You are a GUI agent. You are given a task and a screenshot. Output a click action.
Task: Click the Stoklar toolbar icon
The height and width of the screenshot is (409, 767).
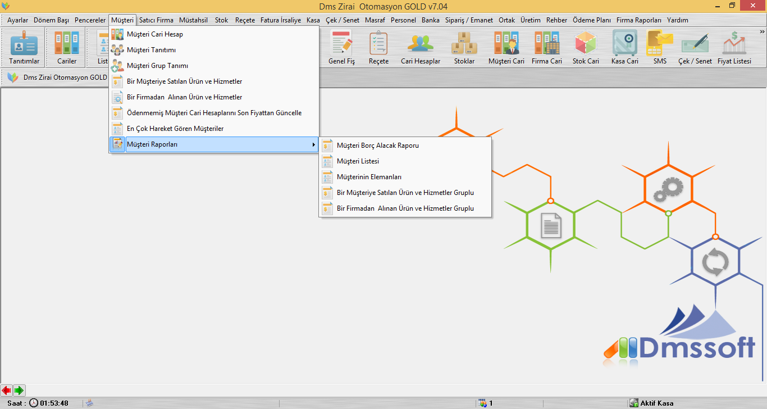[x=464, y=47]
